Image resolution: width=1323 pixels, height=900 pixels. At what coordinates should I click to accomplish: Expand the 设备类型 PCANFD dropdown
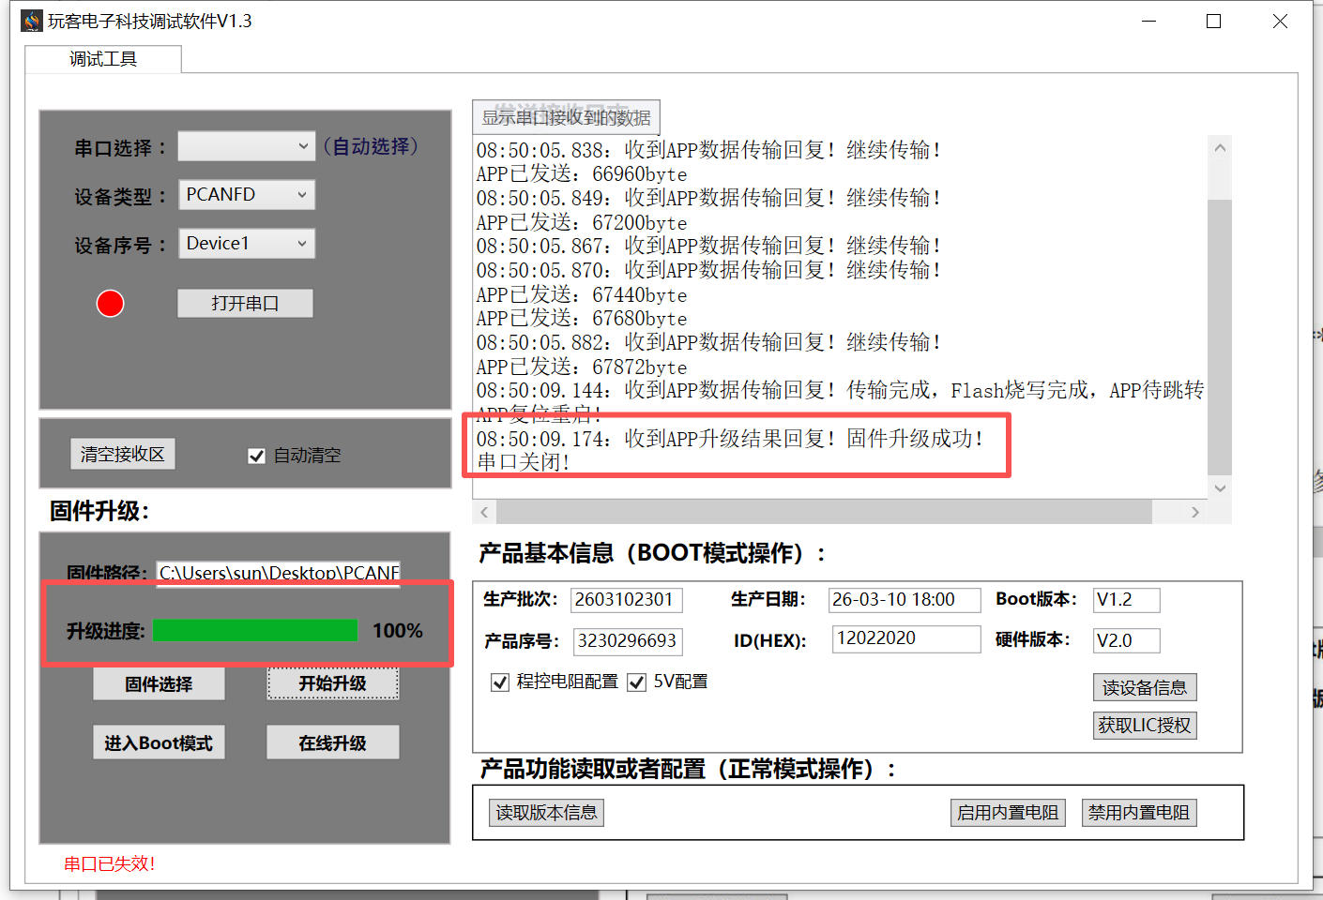[x=246, y=195]
